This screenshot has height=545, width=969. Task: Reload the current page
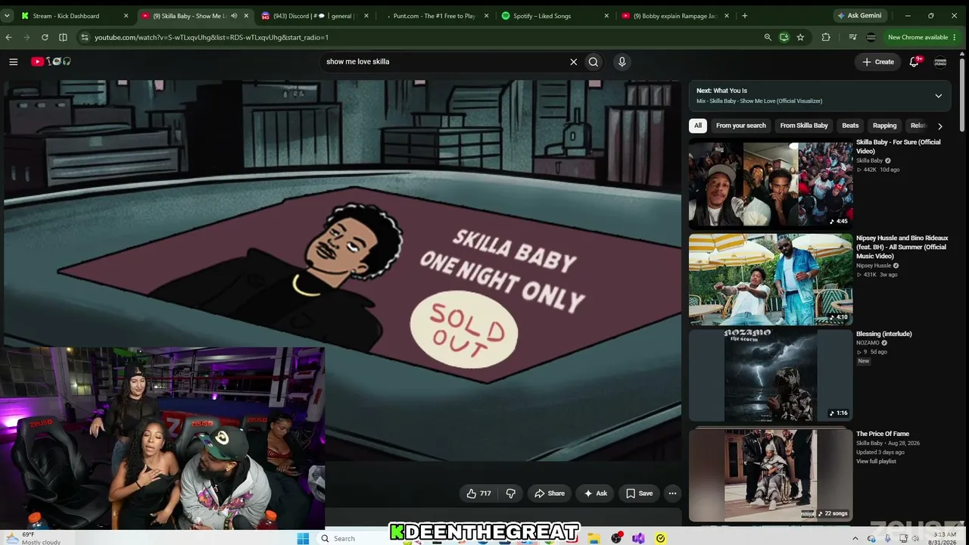coord(45,37)
